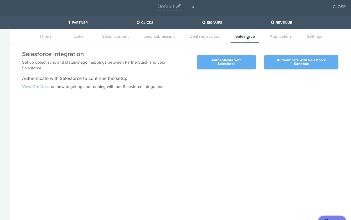Click the 1 PARTNER stat counter
Screen dimensions: 351x220
78,23
